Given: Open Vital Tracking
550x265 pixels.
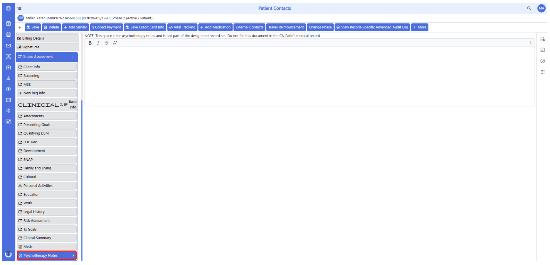Looking at the screenshot, I should [182, 28].
